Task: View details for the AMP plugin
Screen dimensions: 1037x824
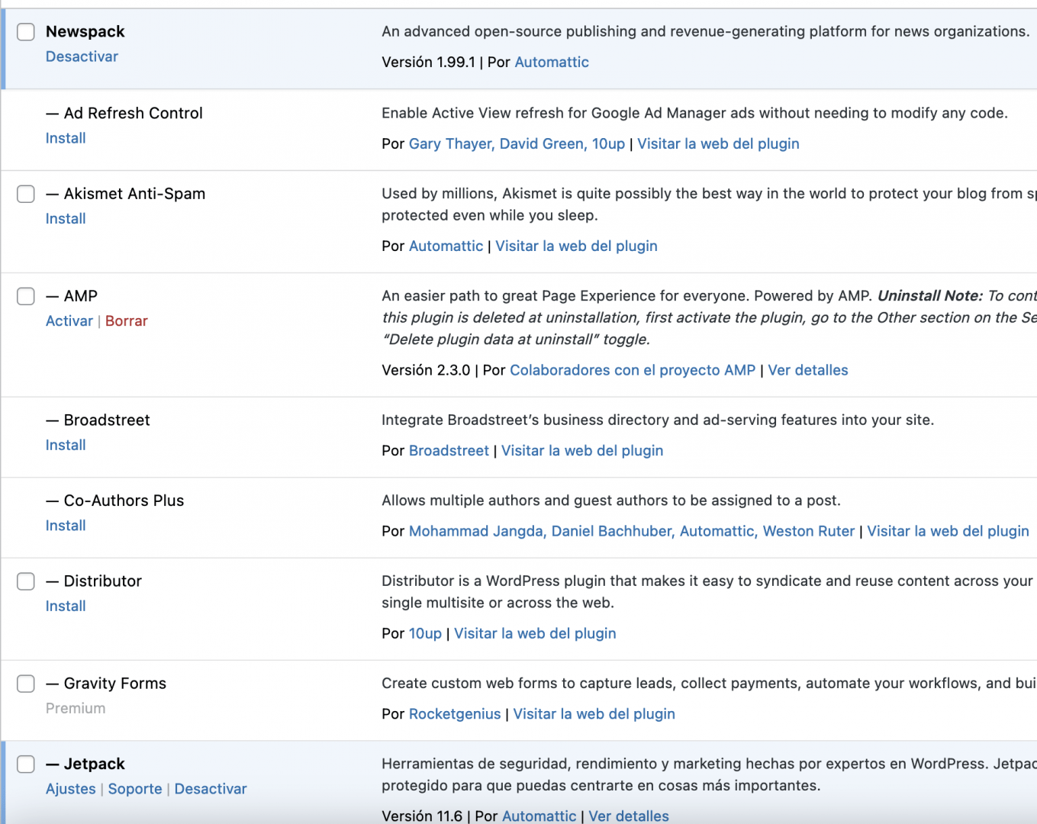Action: click(808, 370)
